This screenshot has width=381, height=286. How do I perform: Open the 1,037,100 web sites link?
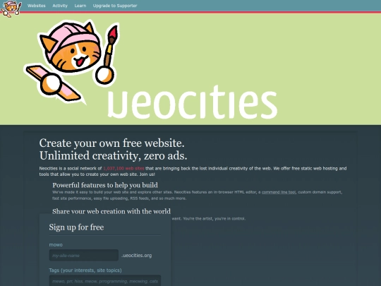pyautogui.click(x=123, y=168)
